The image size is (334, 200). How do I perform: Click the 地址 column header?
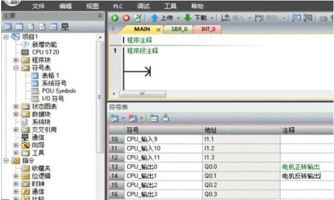tap(241, 130)
